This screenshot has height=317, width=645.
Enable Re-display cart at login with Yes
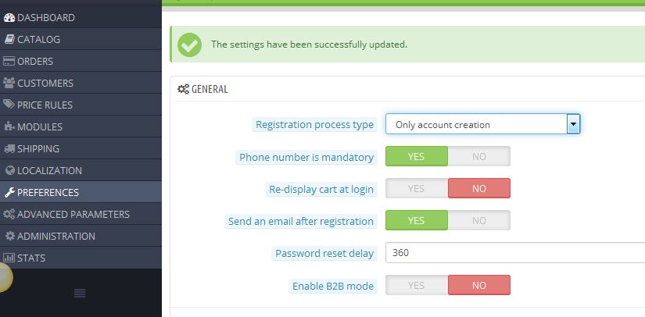(416, 189)
